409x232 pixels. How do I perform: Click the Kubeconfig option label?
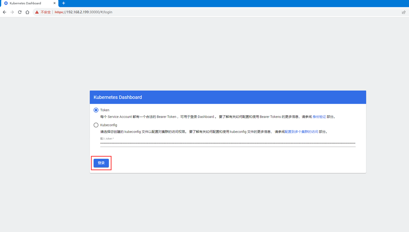coord(108,125)
